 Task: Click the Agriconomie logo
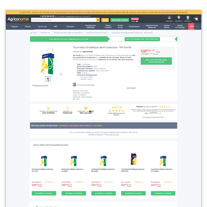18,19
